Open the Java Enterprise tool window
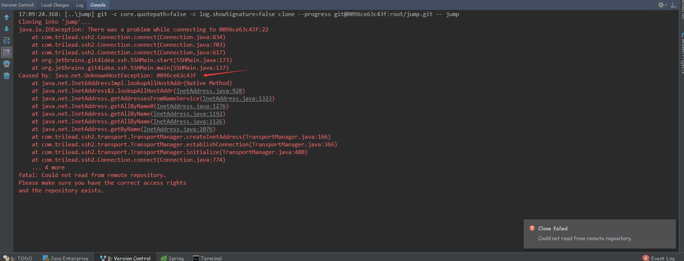The image size is (684, 261). (x=66, y=258)
